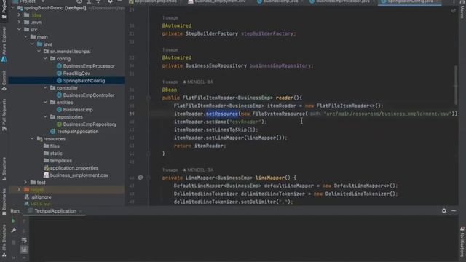Collapse the main folder
Image resolution: width=466 pixels, height=262 pixels.
click(26, 37)
